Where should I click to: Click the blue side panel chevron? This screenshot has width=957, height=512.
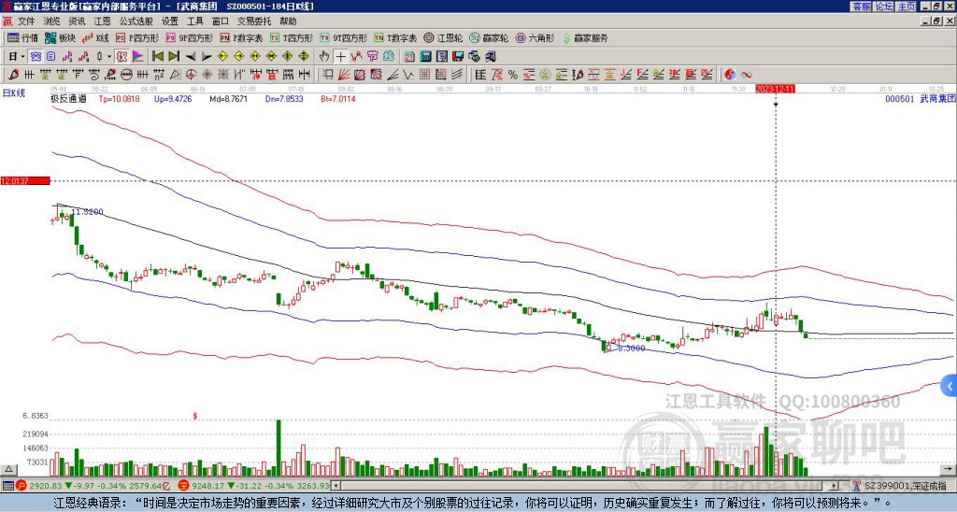(950, 386)
